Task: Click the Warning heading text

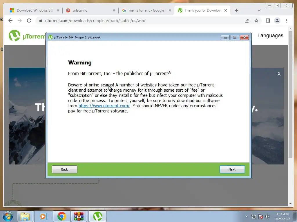Action: click(x=80, y=62)
